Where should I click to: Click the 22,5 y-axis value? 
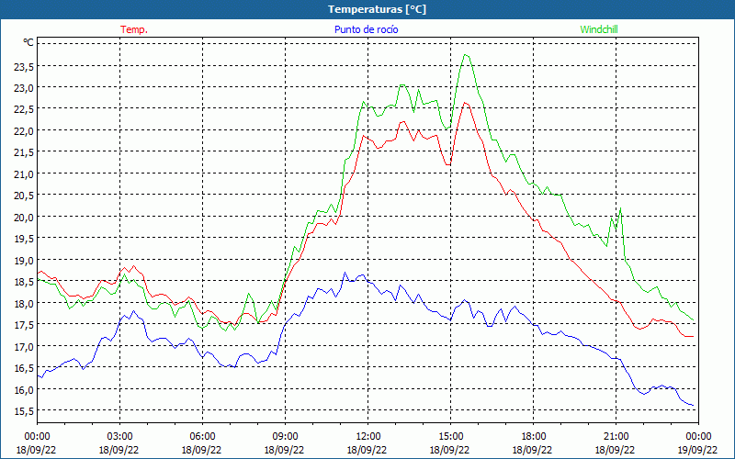point(24,109)
